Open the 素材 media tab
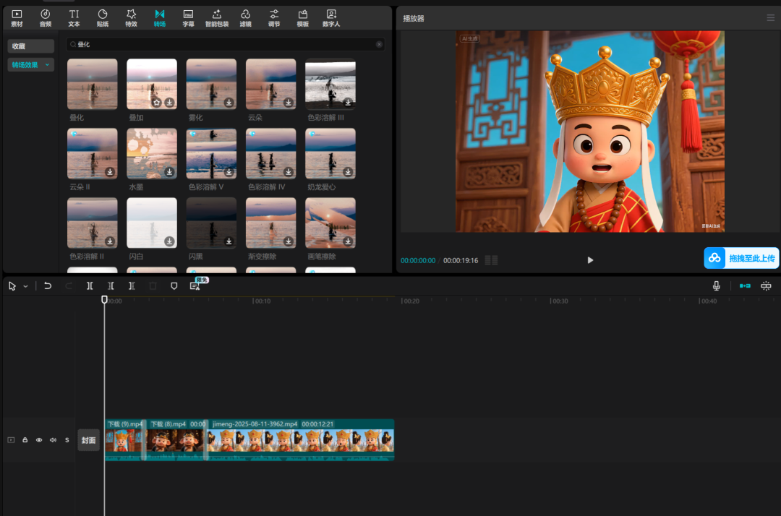Image resolution: width=781 pixels, height=516 pixels. click(17, 18)
